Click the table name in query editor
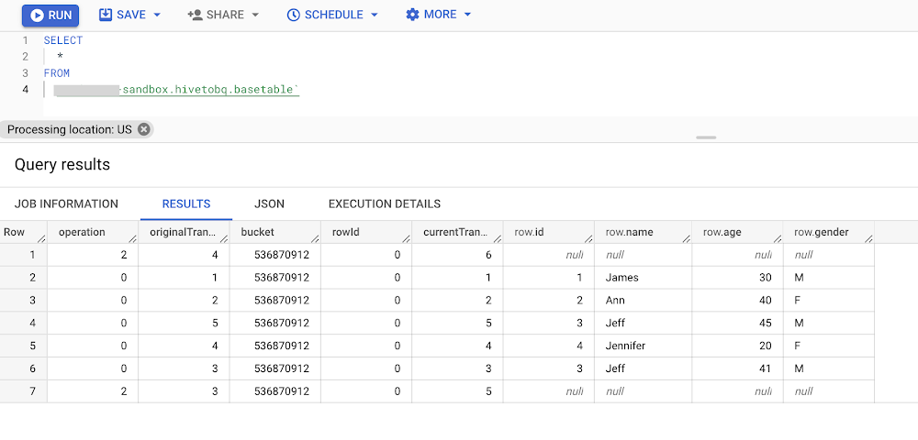 tap(209, 90)
